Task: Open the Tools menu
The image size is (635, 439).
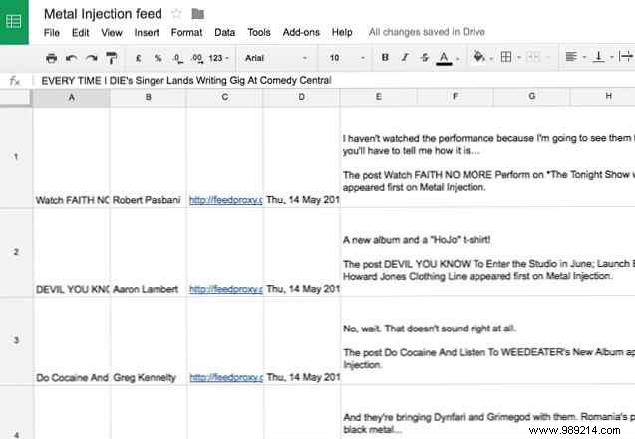Action: click(x=259, y=32)
